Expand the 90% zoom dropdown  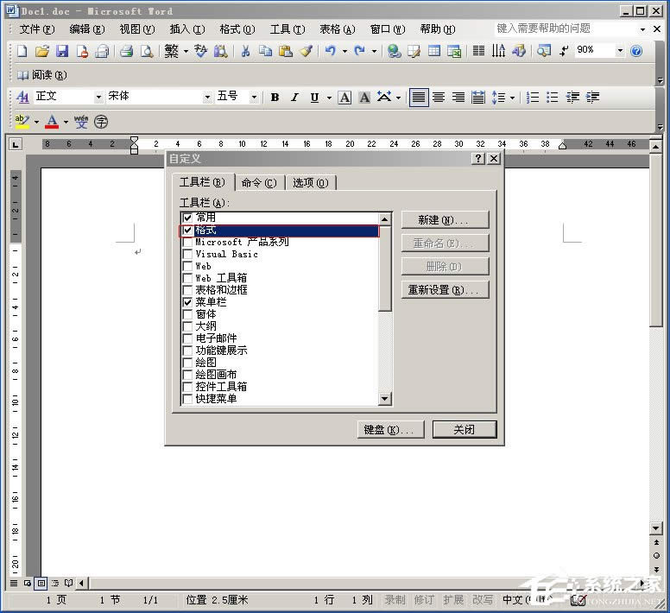tap(620, 51)
